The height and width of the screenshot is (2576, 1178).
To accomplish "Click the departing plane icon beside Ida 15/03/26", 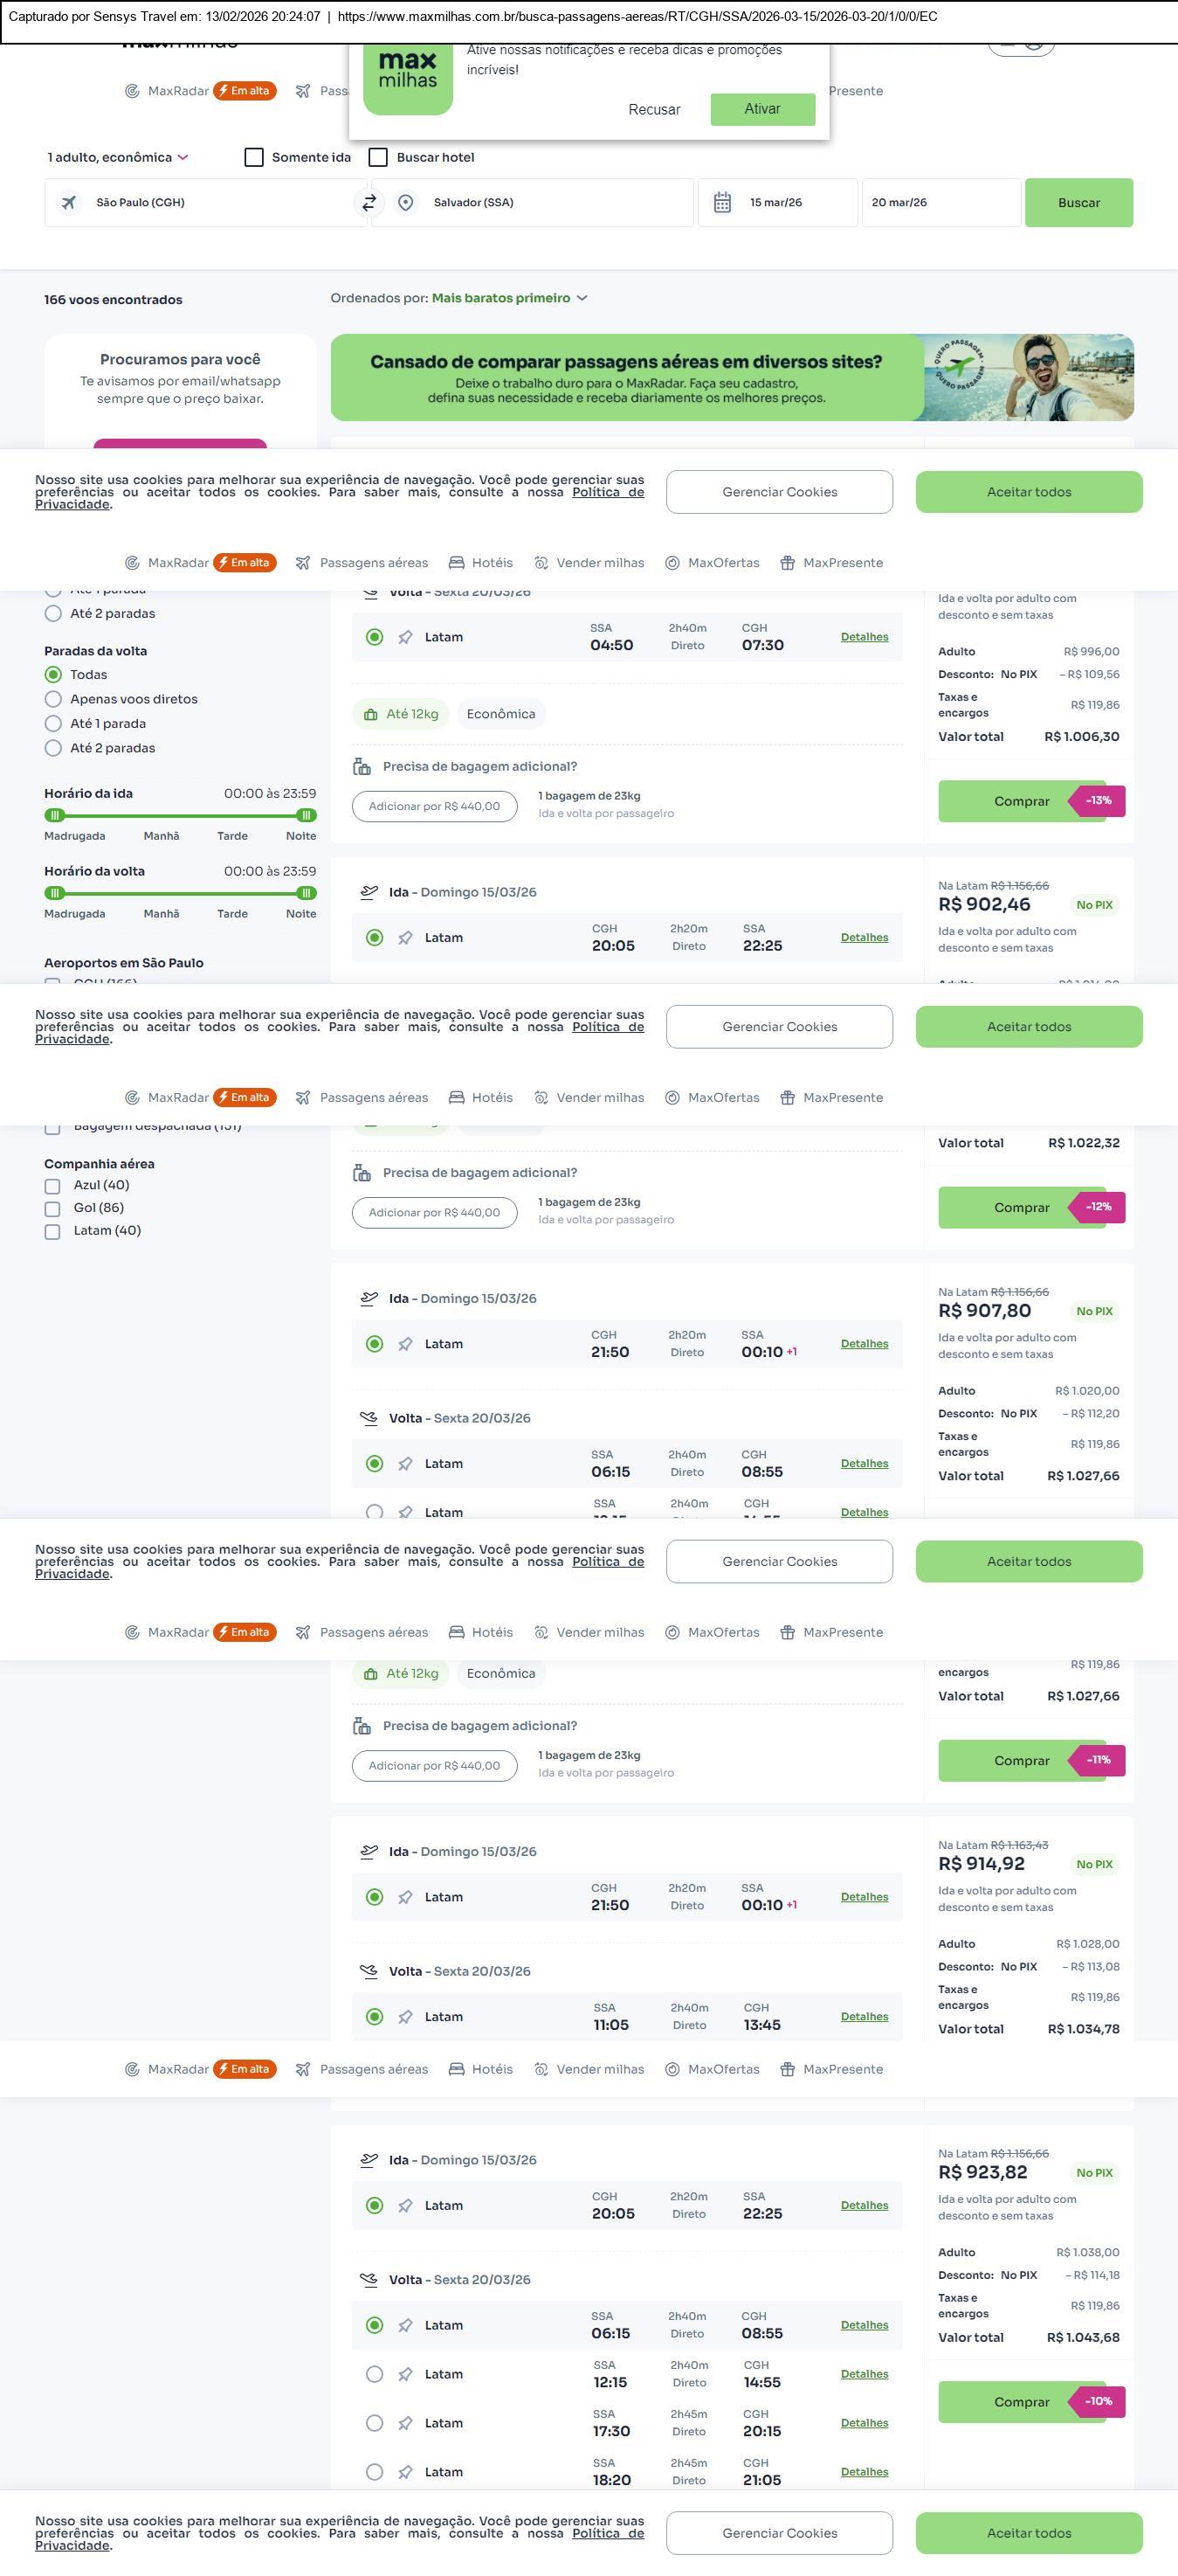I will [x=369, y=892].
